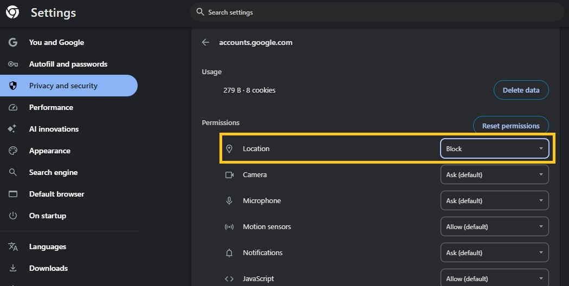Click the Permissions section heading
569x286 pixels.
point(221,122)
